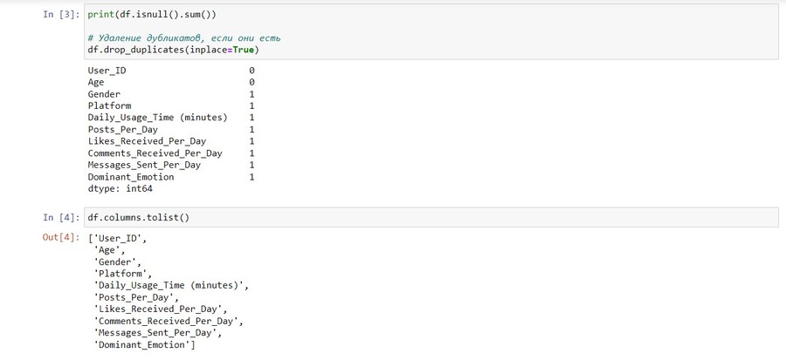Click the Dominant_Emotion row in printed output
The image size is (786, 360).
tap(171, 177)
